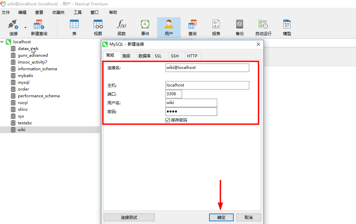The height and width of the screenshot is (224, 356).
Task: Switch to the Database (数据库) tab
Action: (145, 56)
